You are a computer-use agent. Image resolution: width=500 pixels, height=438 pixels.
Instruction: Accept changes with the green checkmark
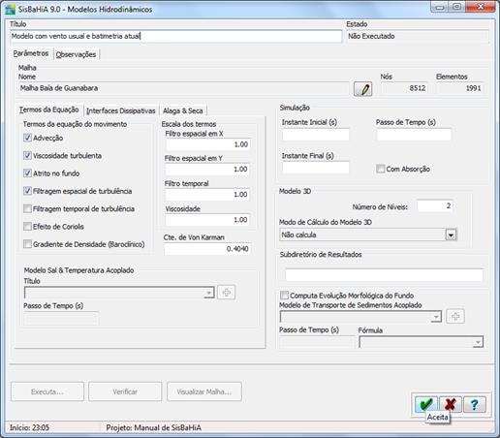click(x=426, y=404)
